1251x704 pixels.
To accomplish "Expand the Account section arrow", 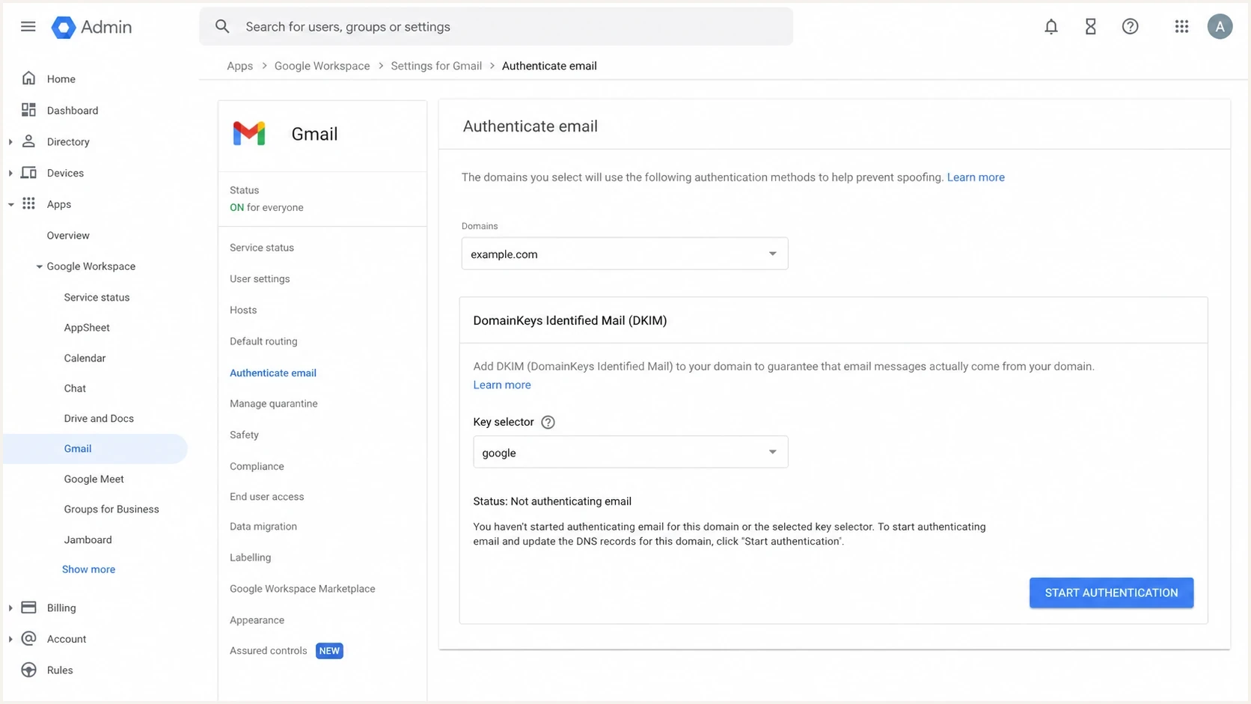I will [10, 639].
